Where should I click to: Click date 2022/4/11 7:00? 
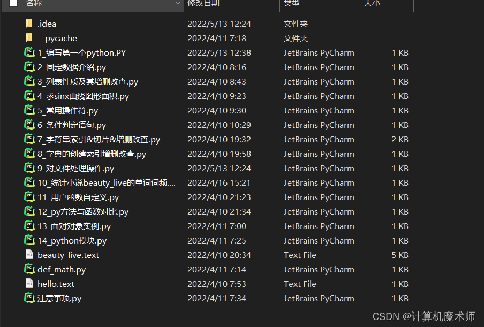(217, 226)
